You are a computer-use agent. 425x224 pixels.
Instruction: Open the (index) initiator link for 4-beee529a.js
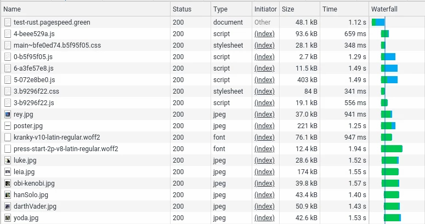[264, 34]
